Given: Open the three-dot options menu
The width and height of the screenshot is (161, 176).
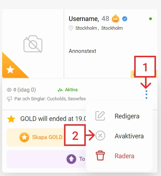Looking at the screenshot, I should tap(146, 95).
